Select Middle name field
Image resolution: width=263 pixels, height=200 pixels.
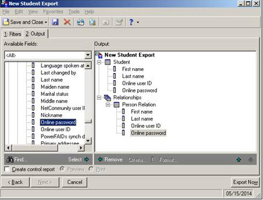click(54, 101)
